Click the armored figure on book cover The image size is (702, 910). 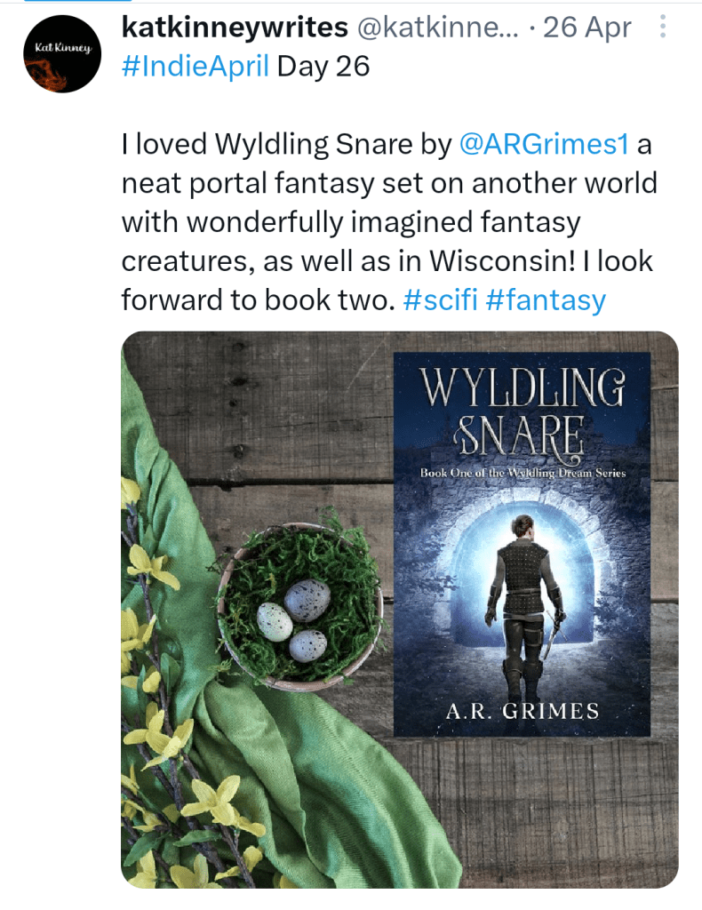point(524,604)
